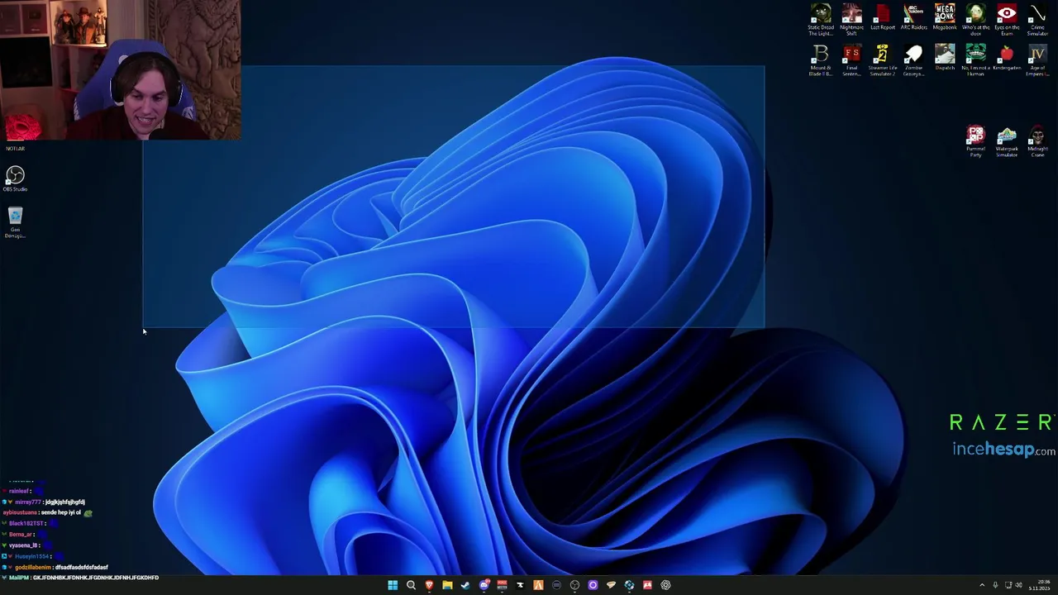
Task: Open the clock and date panel
Action: coord(1040,585)
